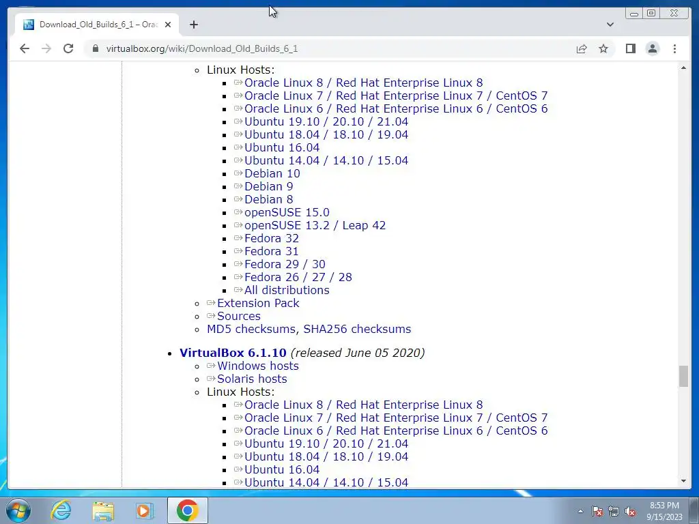Open first Ubuntu 16.04 link
Viewport: 699px width, 524px height.
pyautogui.click(x=282, y=147)
